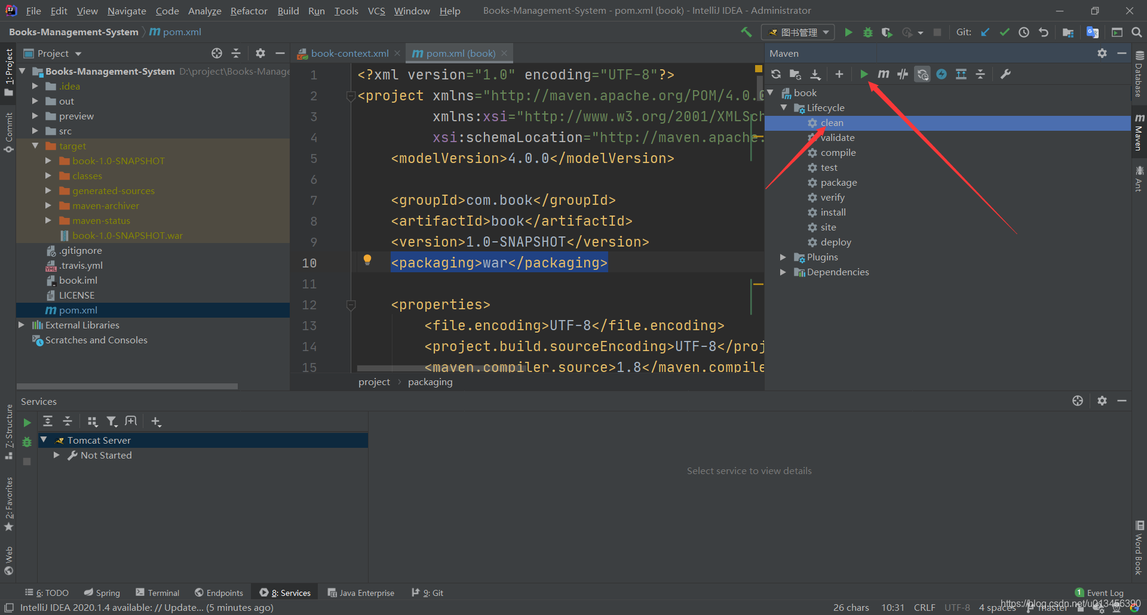Add service with plus icon

(x=156, y=422)
